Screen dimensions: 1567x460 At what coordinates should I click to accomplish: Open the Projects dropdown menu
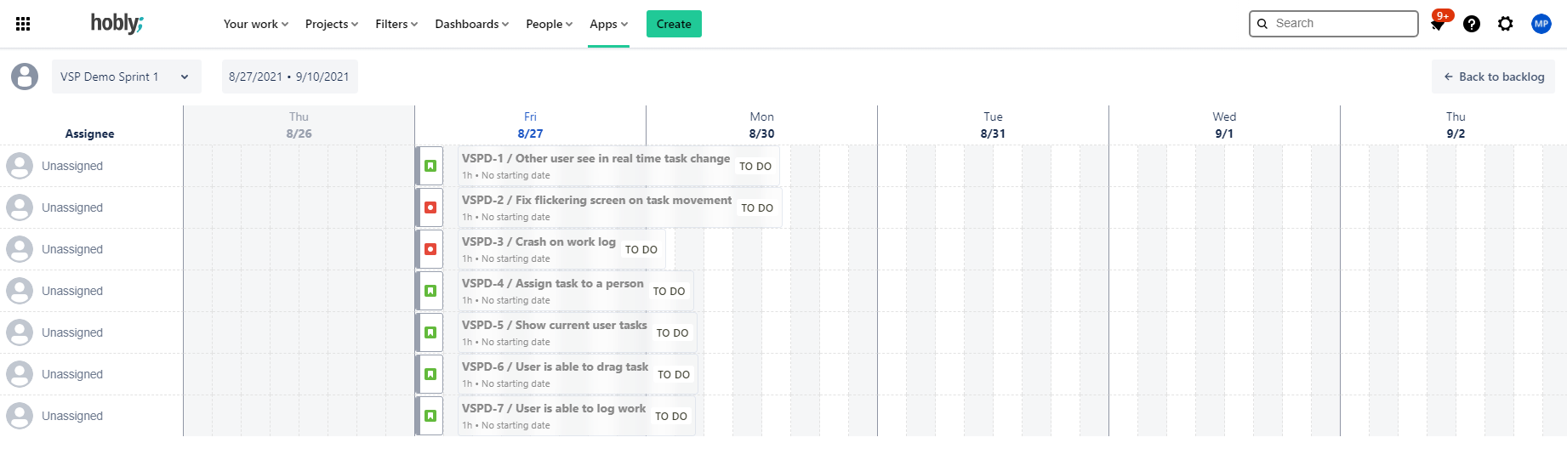tap(331, 24)
